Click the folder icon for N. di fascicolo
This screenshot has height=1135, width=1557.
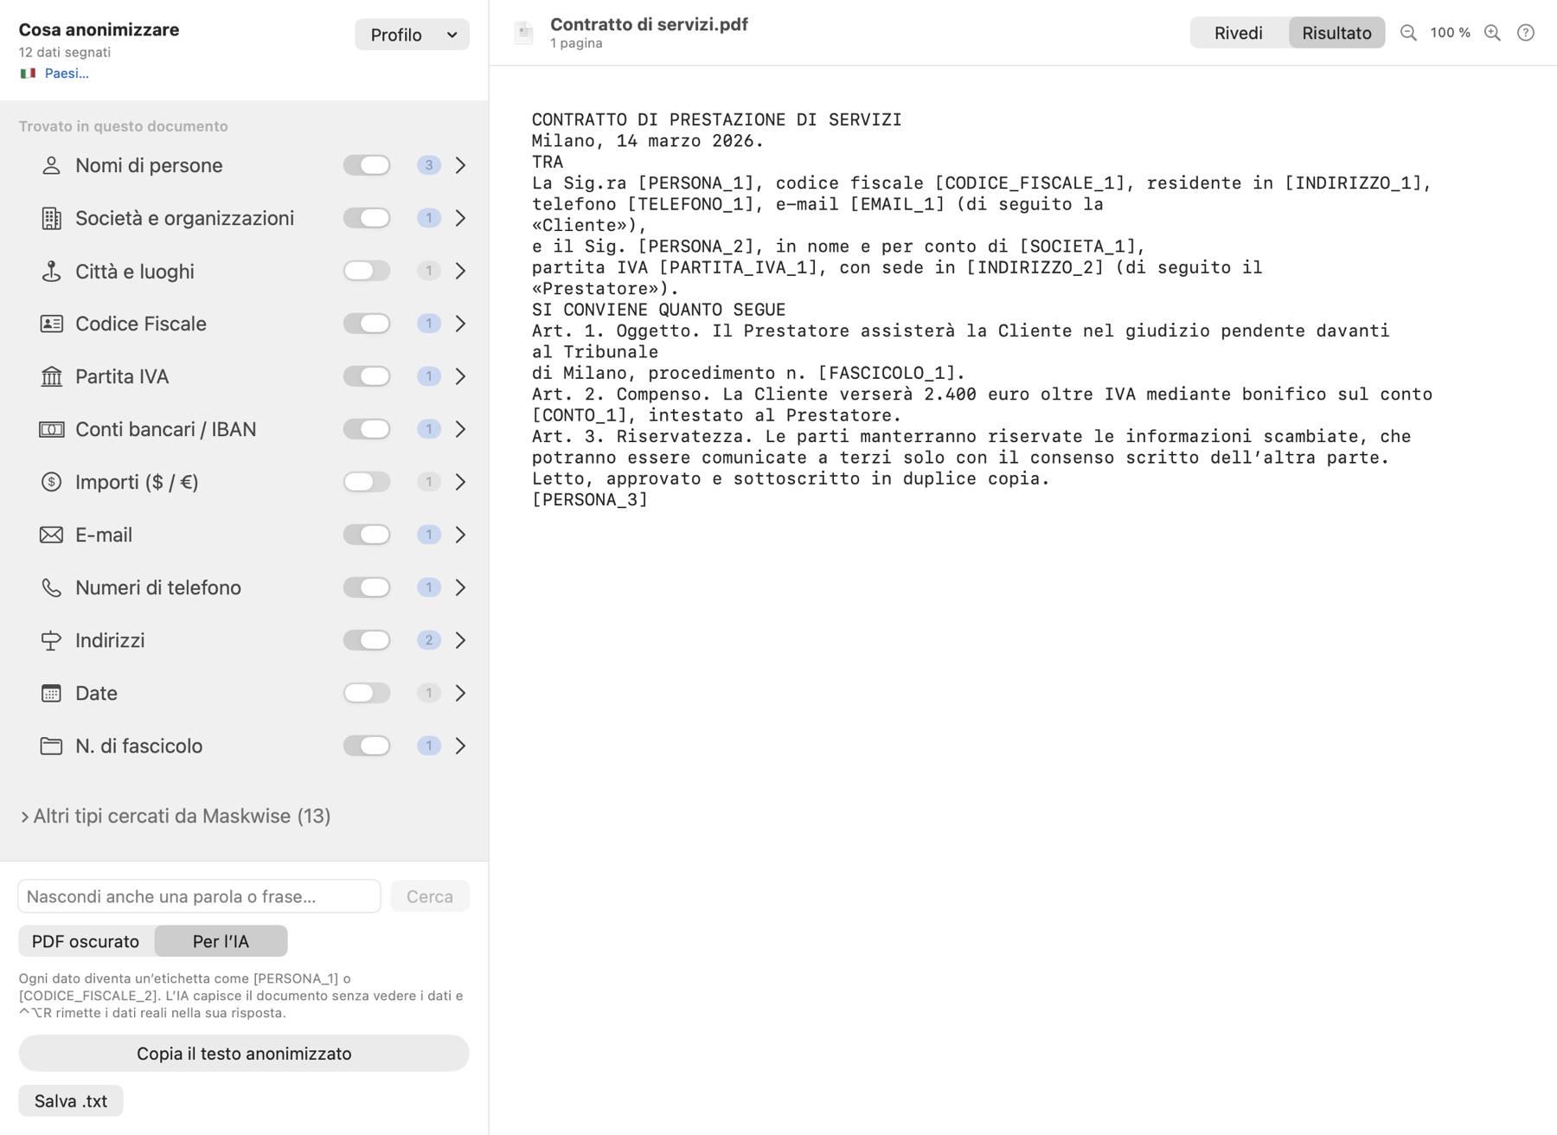tap(51, 746)
